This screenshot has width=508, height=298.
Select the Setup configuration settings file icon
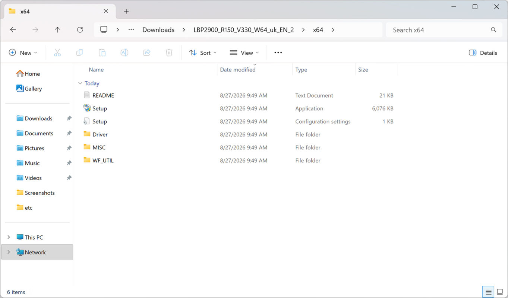(x=87, y=121)
